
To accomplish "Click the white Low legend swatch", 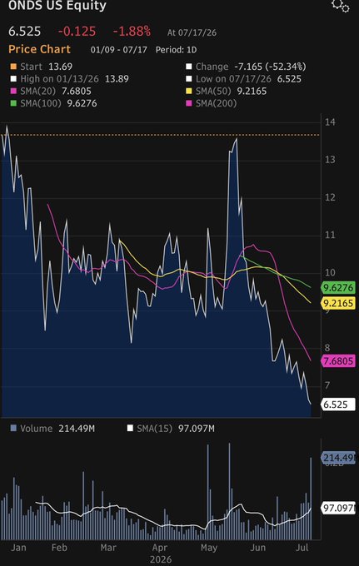I will tap(189, 79).
